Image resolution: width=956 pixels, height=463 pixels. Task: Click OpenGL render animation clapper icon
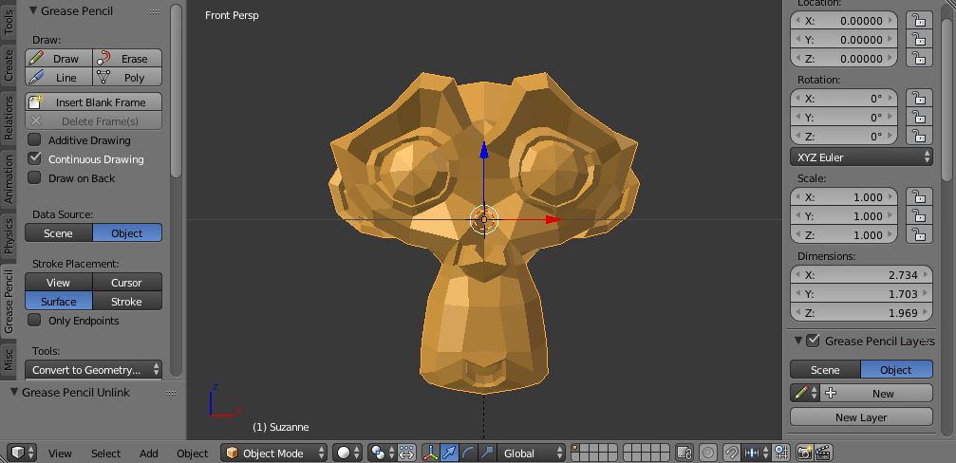coord(824,453)
